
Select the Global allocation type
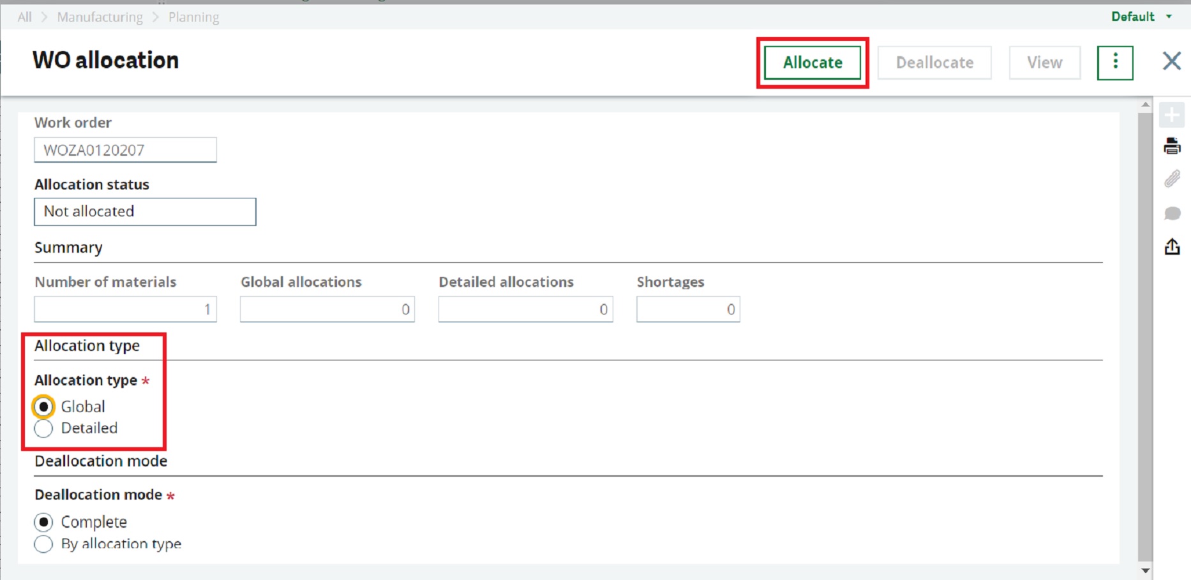pos(42,406)
